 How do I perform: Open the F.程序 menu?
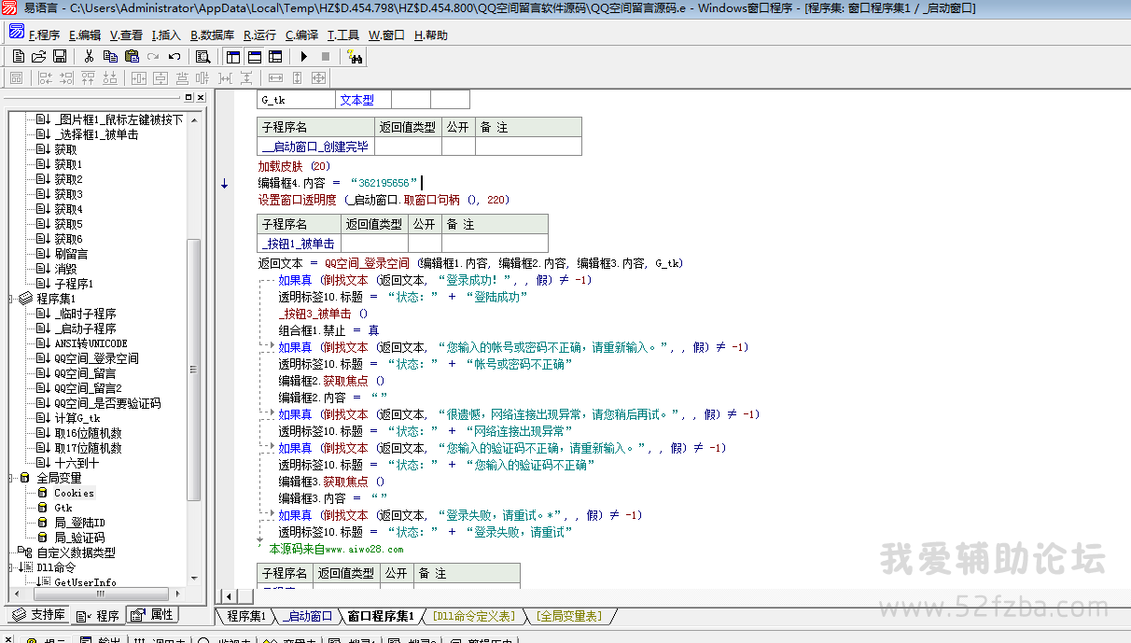tap(45, 35)
